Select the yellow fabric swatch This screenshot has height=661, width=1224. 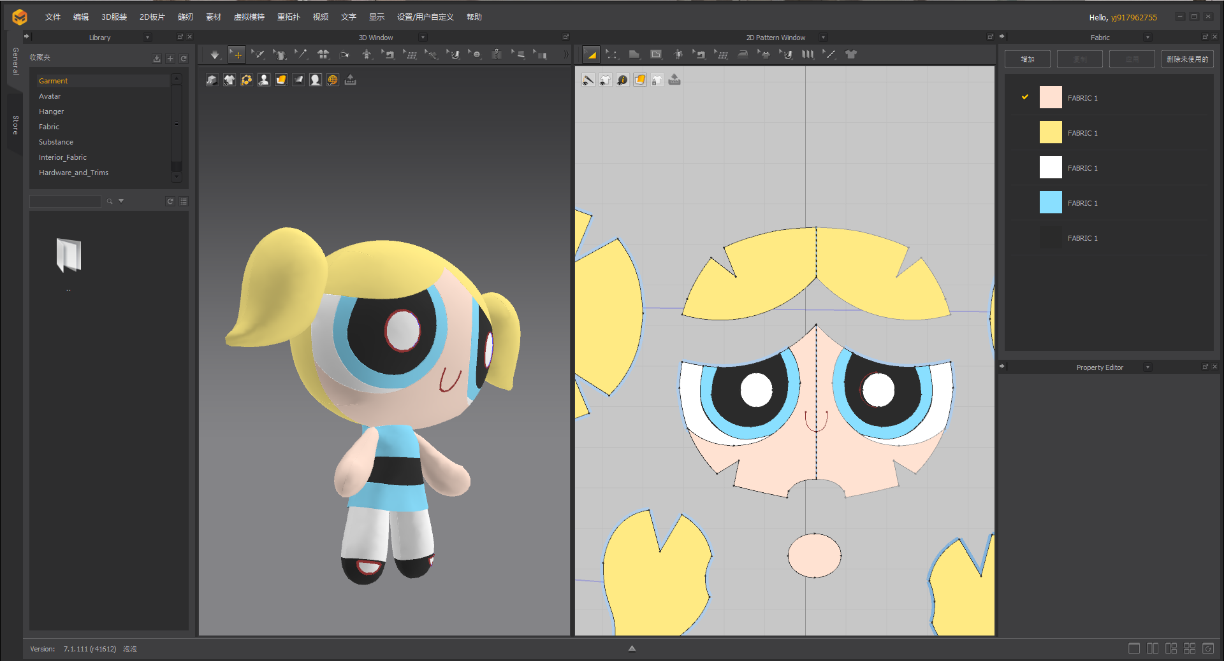[x=1051, y=132]
